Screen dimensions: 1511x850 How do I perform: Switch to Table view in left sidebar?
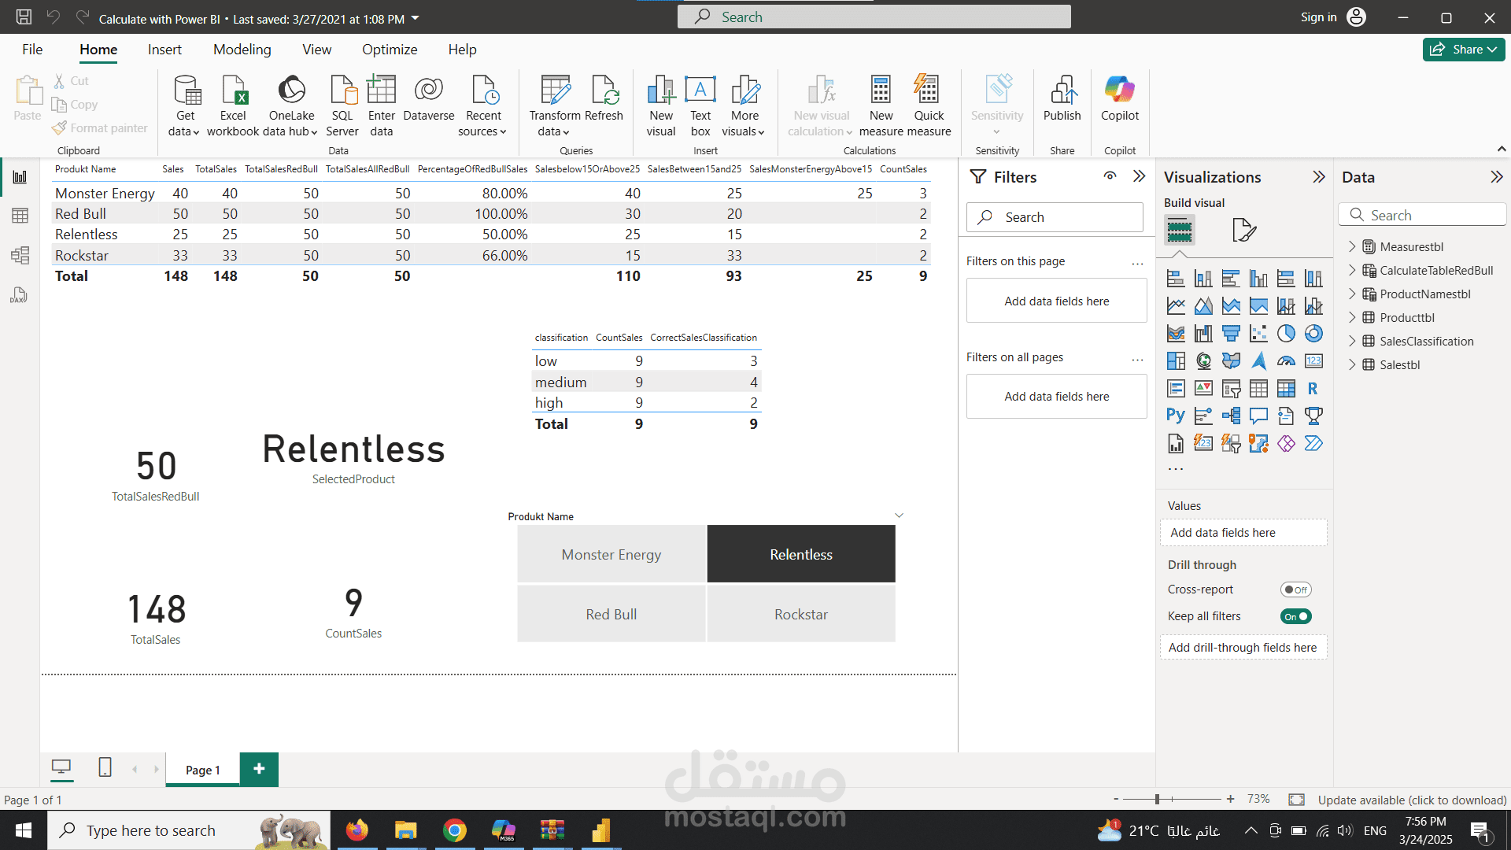20,216
